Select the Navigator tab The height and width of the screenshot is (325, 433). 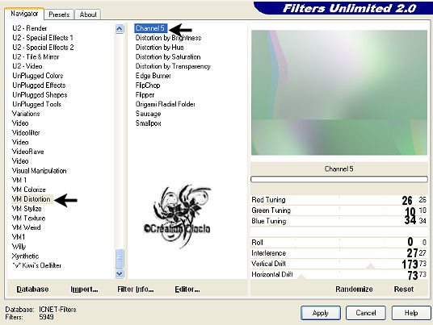coord(24,14)
